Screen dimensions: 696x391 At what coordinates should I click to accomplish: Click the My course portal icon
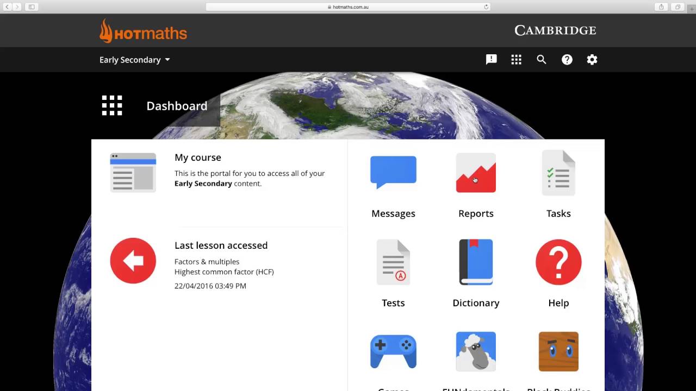(133, 172)
